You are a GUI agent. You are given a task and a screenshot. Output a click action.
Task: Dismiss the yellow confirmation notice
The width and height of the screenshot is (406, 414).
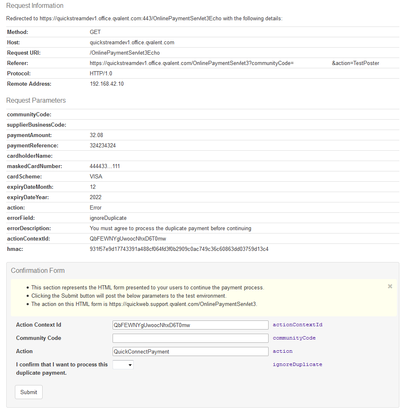389,286
